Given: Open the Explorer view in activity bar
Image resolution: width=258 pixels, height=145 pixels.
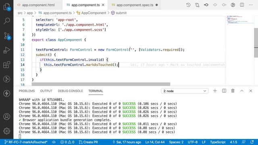Looking at the screenshot, I should (6, 7).
